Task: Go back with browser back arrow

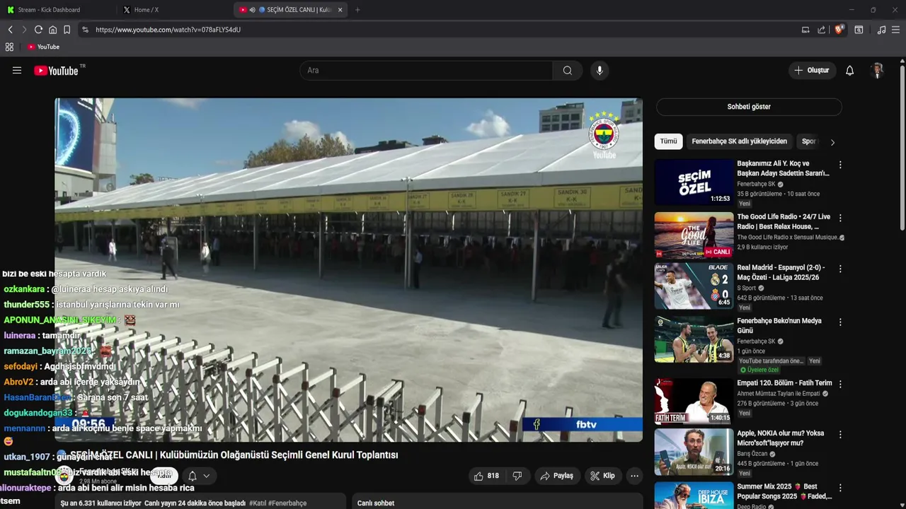Action: (10, 30)
